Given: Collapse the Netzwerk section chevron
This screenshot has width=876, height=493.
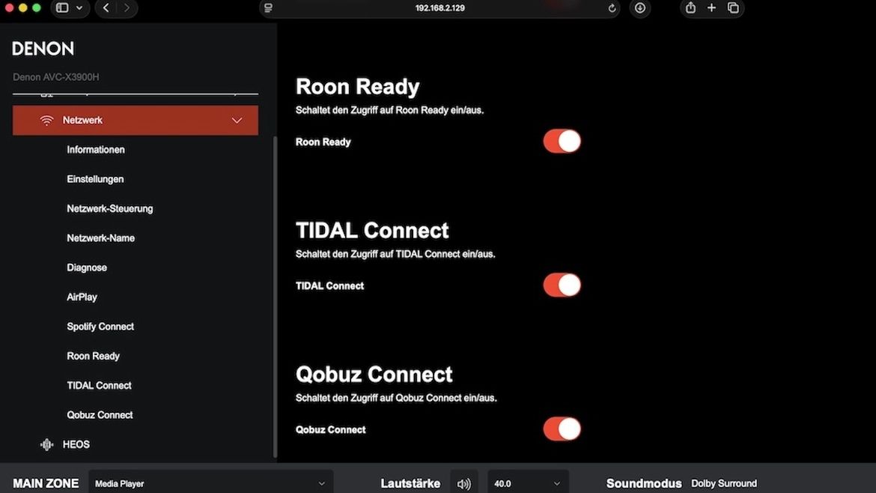Looking at the screenshot, I should pyautogui.click(x=237, y=120).
